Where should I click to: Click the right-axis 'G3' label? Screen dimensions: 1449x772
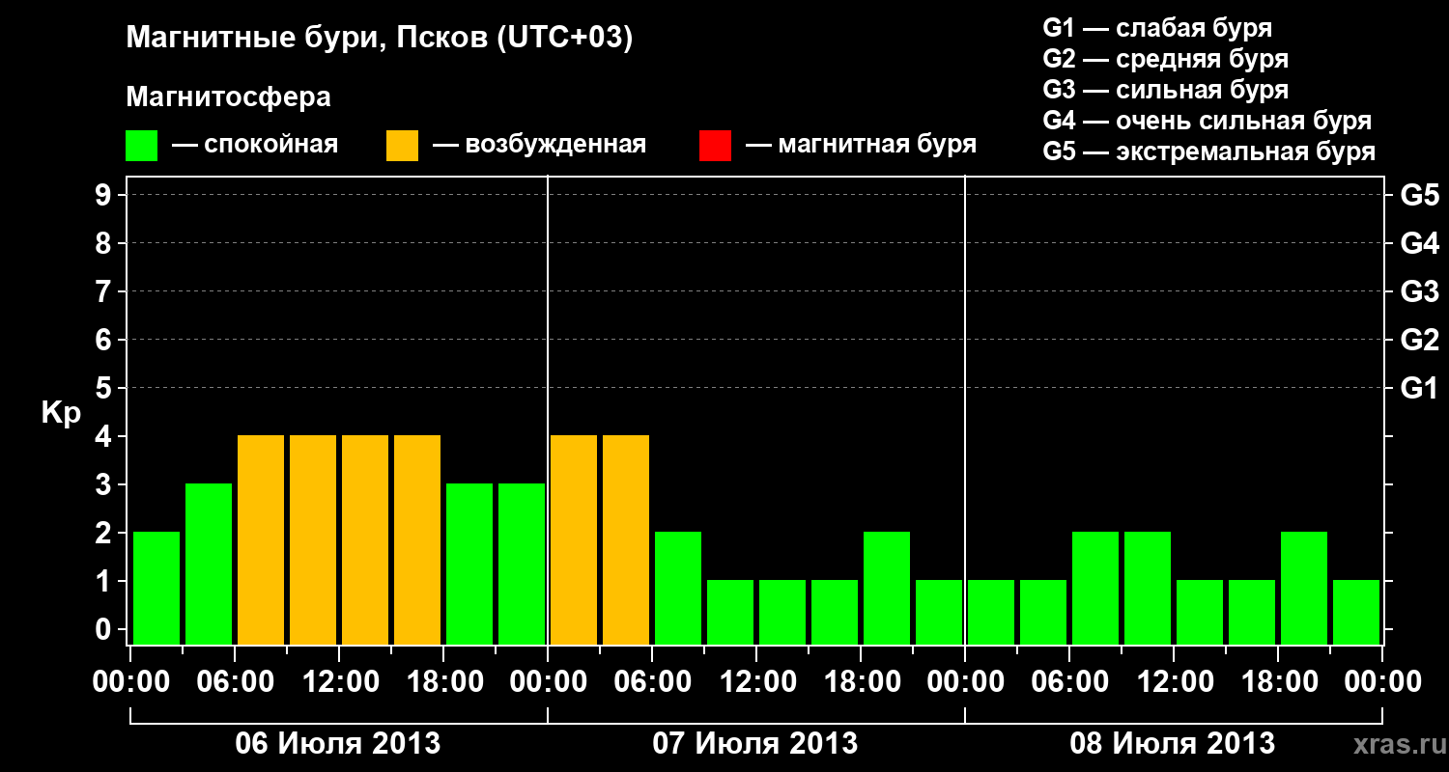click(1419, 291)
